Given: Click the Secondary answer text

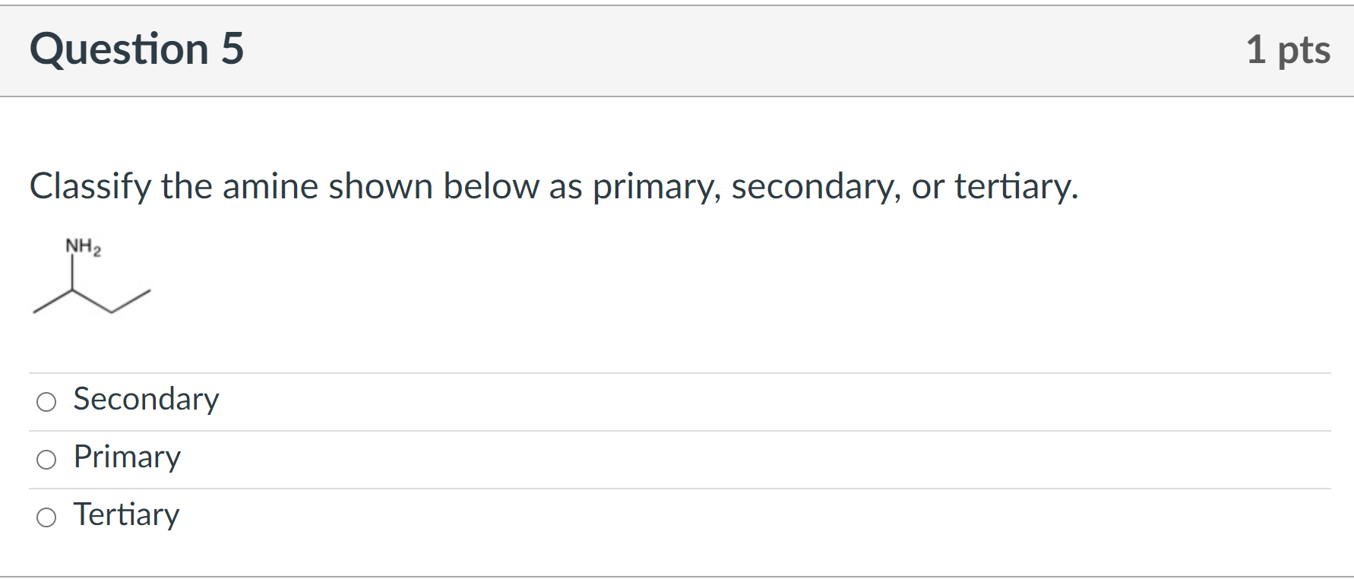Looking at the screenshot, I should click(145, 399).
